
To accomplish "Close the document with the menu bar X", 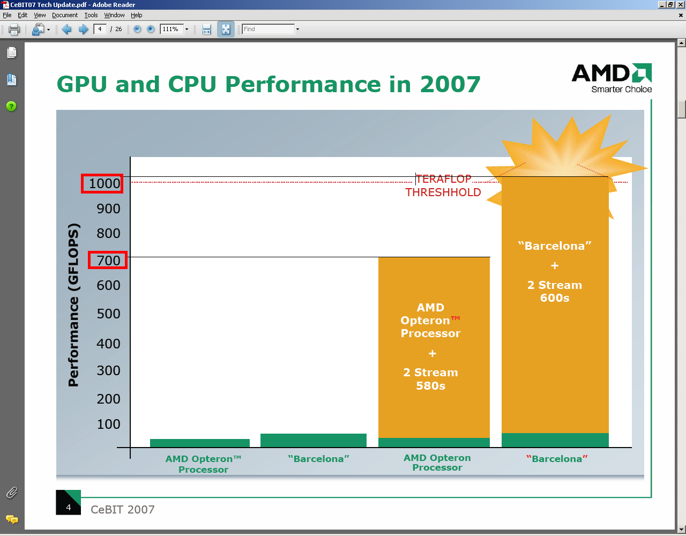I will [x=681, y=15].
